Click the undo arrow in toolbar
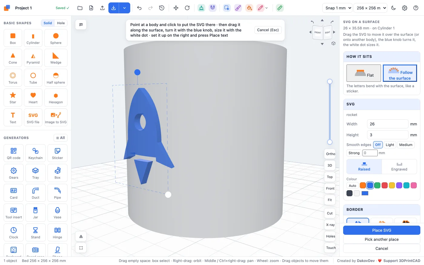 139,8
